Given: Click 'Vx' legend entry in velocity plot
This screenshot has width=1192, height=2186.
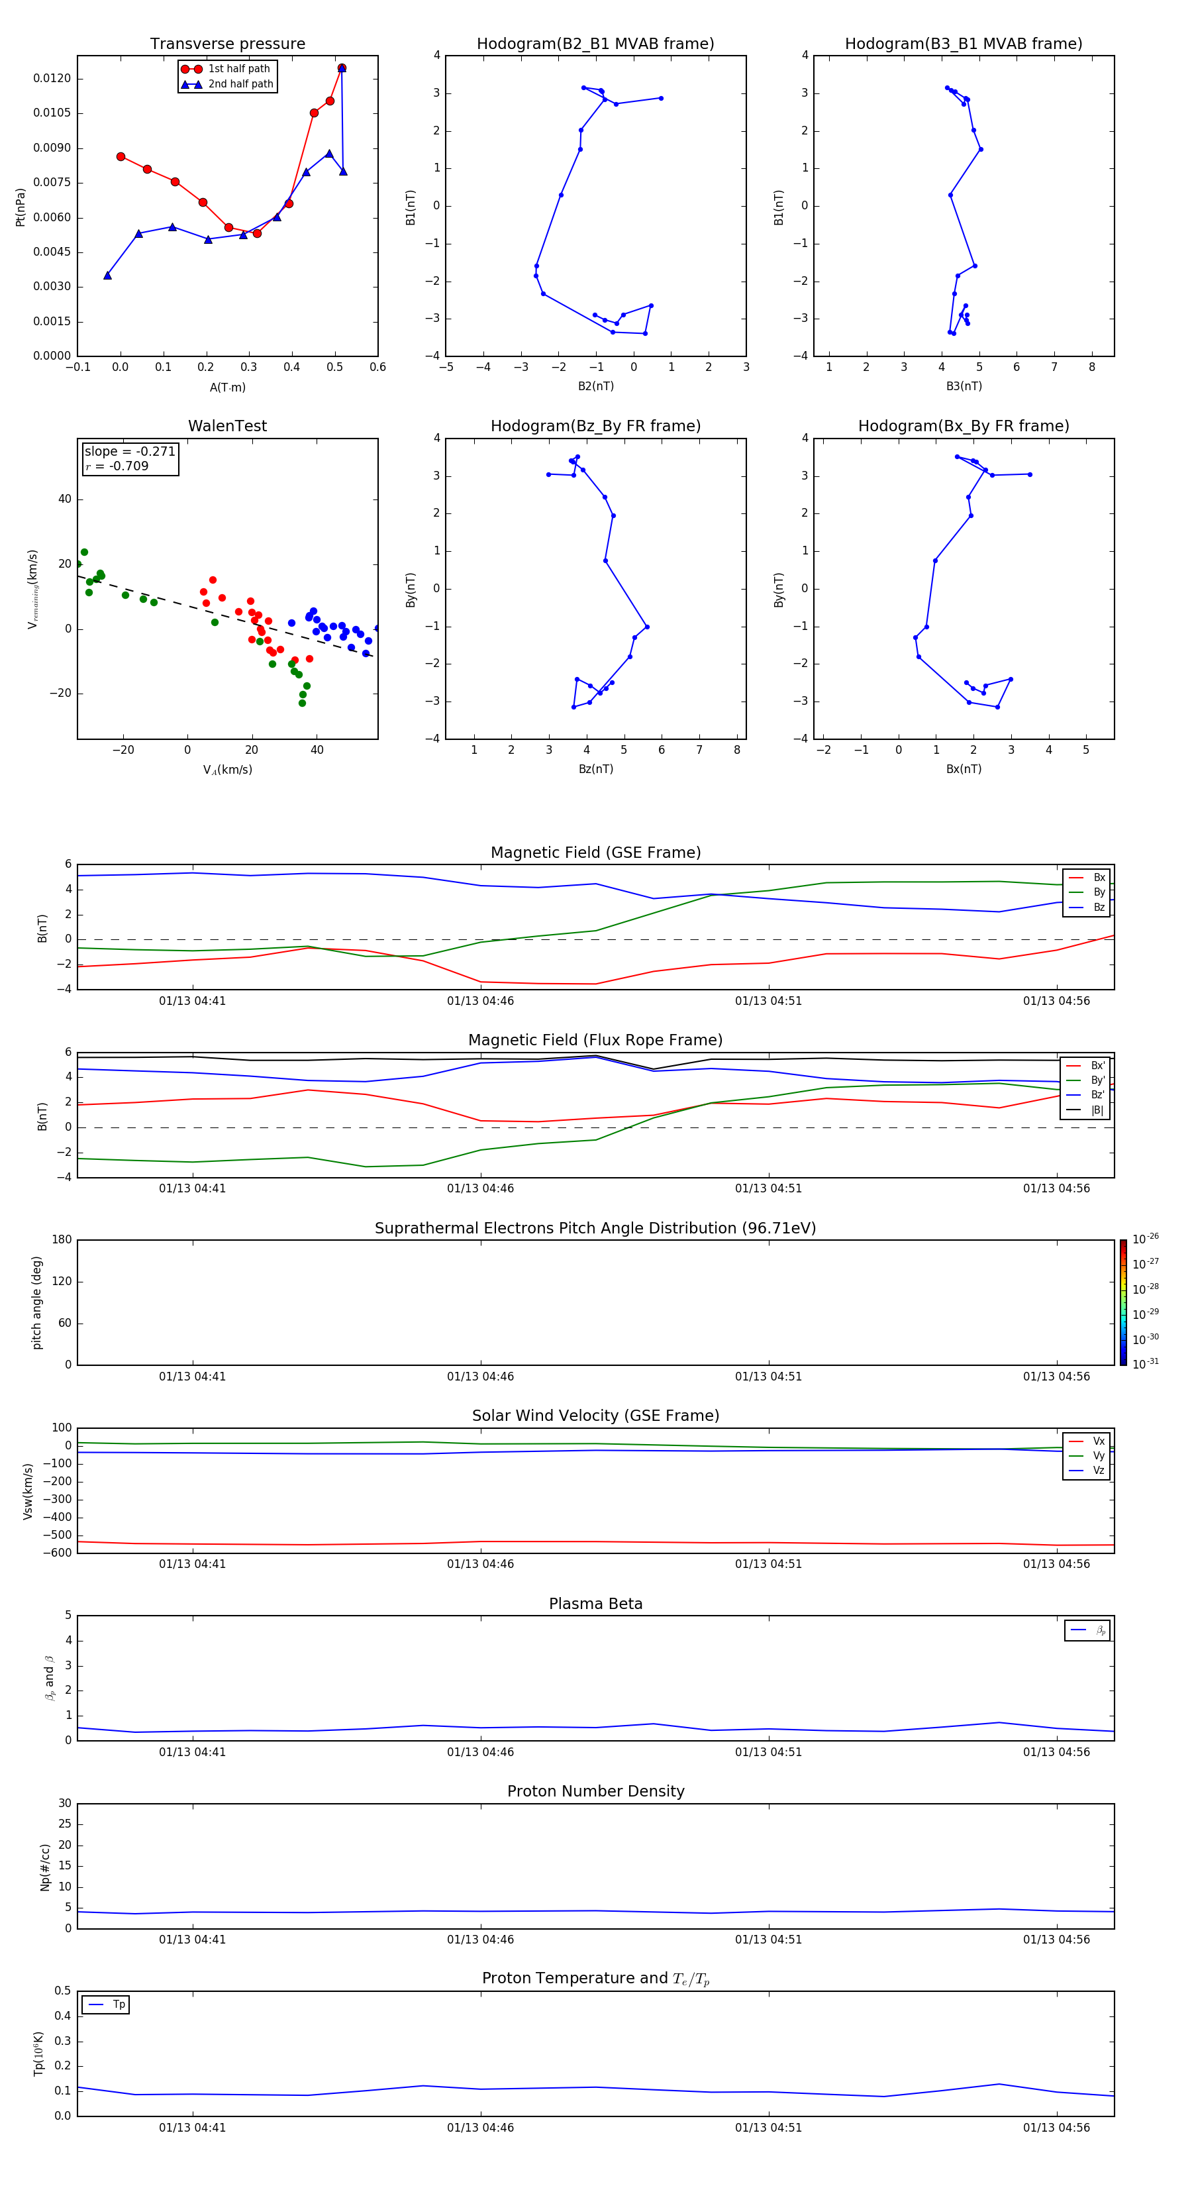Looking at the screenshot, I should pyautogui.click(x=1087, y=1441).
